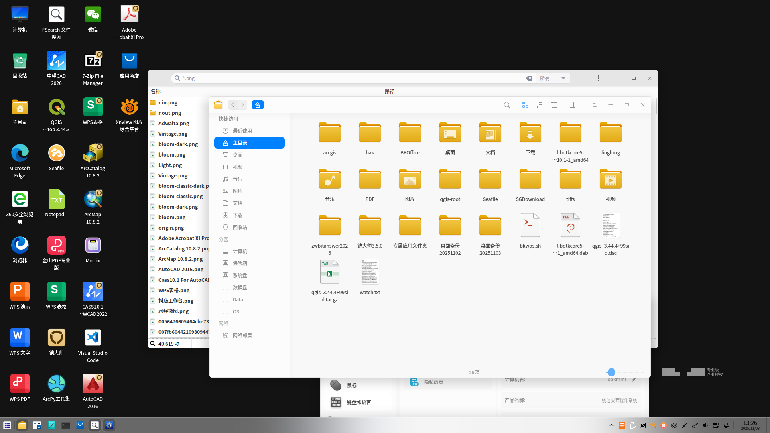
Task: Toggle the file manager preview side panel
Action: [x=573, y=105]
